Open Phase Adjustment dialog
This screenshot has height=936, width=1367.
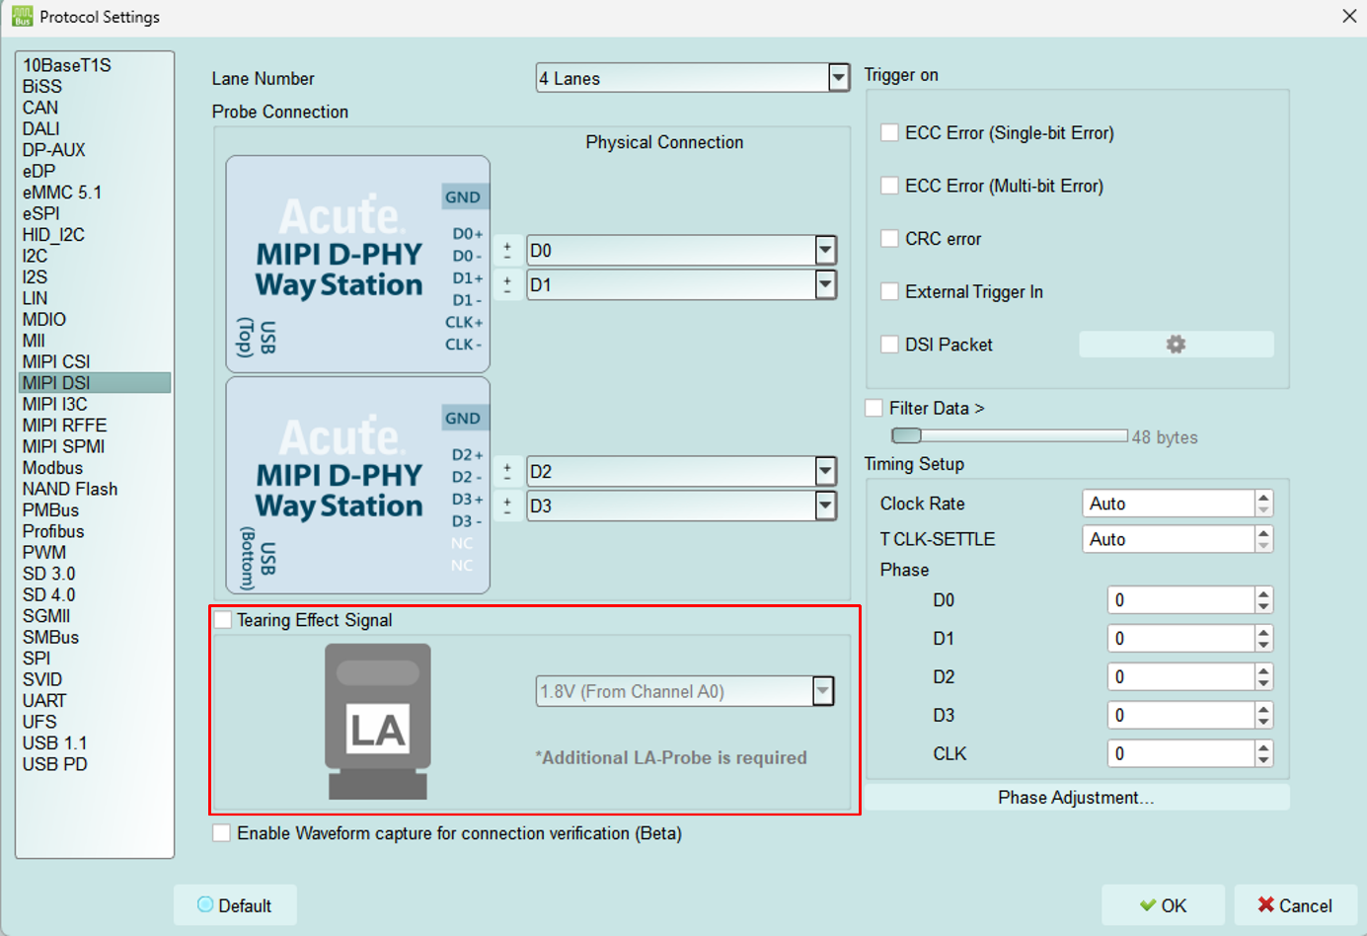coord(1076,798)
